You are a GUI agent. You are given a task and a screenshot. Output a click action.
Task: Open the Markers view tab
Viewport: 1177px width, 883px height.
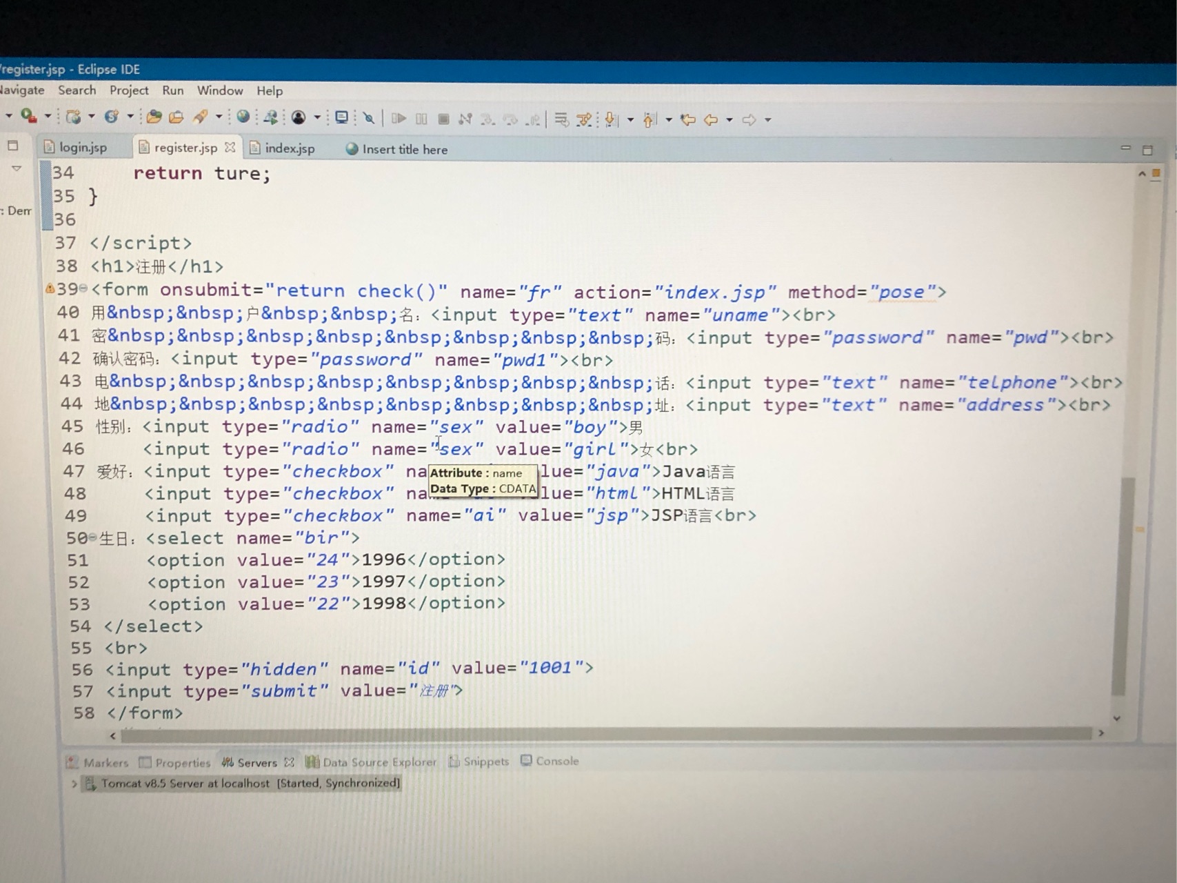(97, 762)
